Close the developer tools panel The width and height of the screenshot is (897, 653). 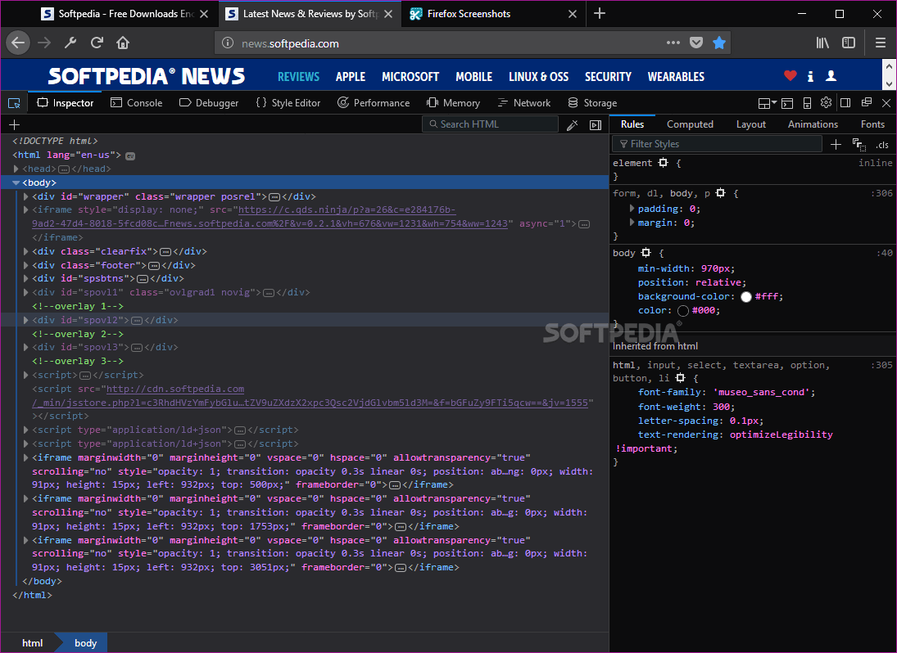[x=886, y=103]
